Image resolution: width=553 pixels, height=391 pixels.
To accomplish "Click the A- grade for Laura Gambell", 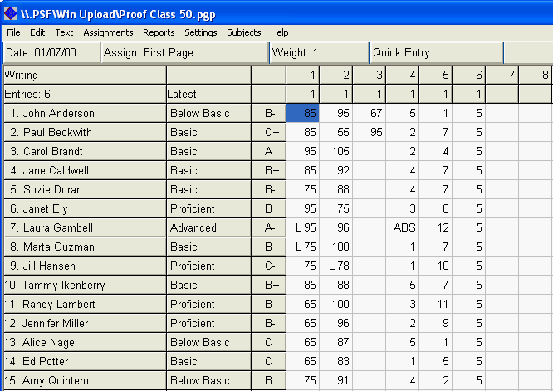I will [x=269, y=227].
